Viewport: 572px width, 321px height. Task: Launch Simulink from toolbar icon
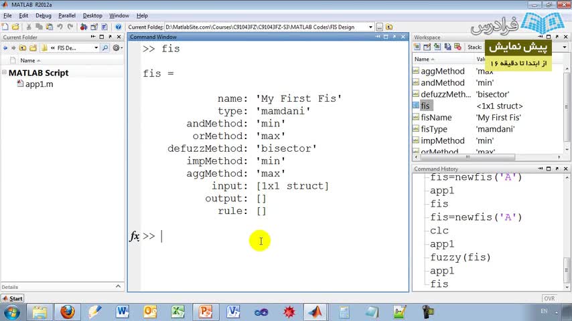point(84,27)
